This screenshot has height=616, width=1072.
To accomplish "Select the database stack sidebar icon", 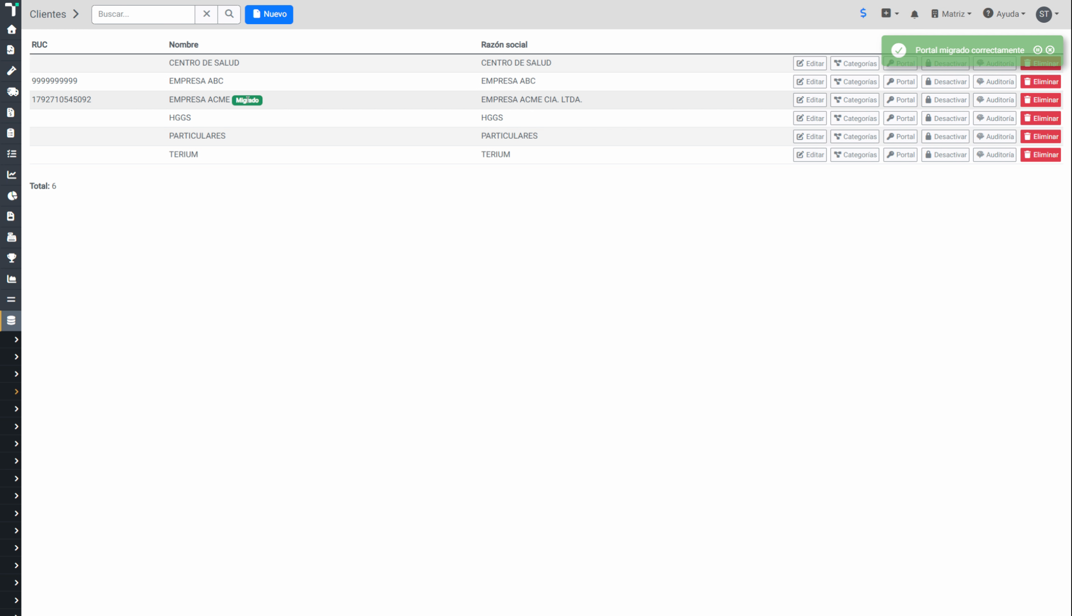I will (11, 320).
